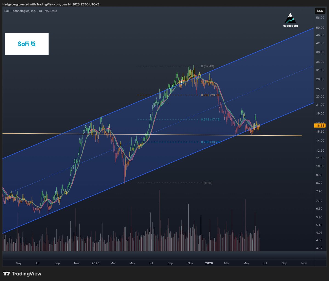Click the 12.50 price axis label
Image resolution: width=329 pixels, height=281 pixels.
320,151
